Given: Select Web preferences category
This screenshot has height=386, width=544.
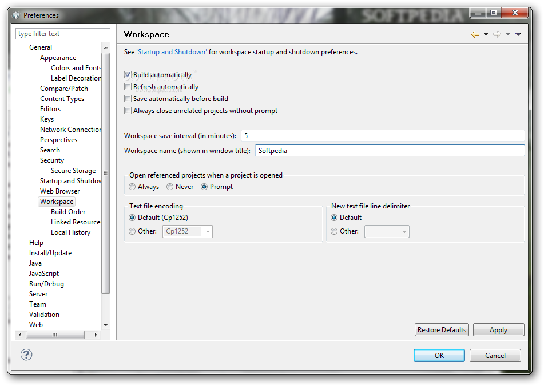Looking at the screenshot, I should (35, 325).
